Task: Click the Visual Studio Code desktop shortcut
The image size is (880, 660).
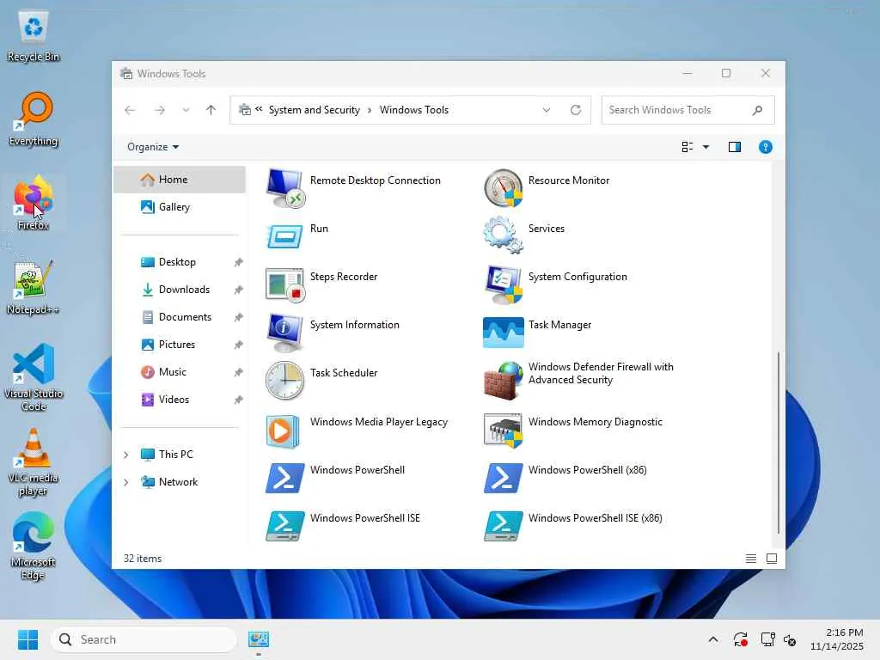Action: (x=34, y=377)
